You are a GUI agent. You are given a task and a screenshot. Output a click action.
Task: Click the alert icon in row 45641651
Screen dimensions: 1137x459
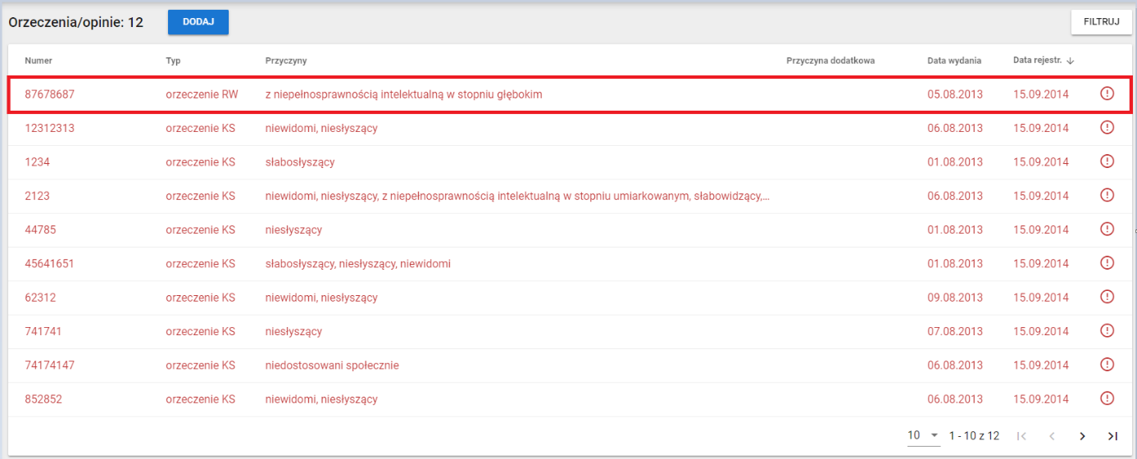(1107, 263)
